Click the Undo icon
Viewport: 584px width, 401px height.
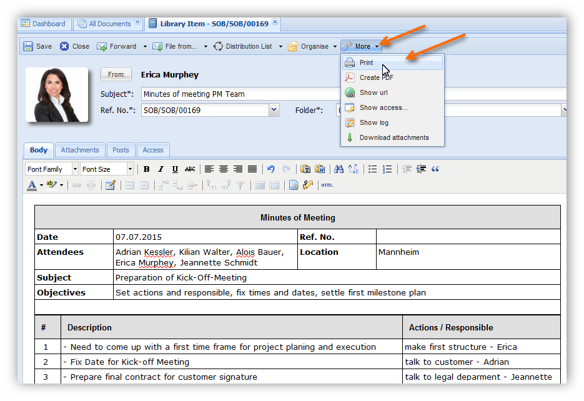coord(270,169)
